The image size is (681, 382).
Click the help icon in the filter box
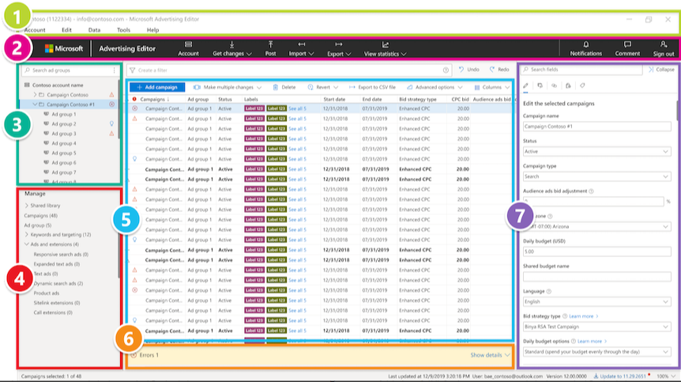(446, 70)
